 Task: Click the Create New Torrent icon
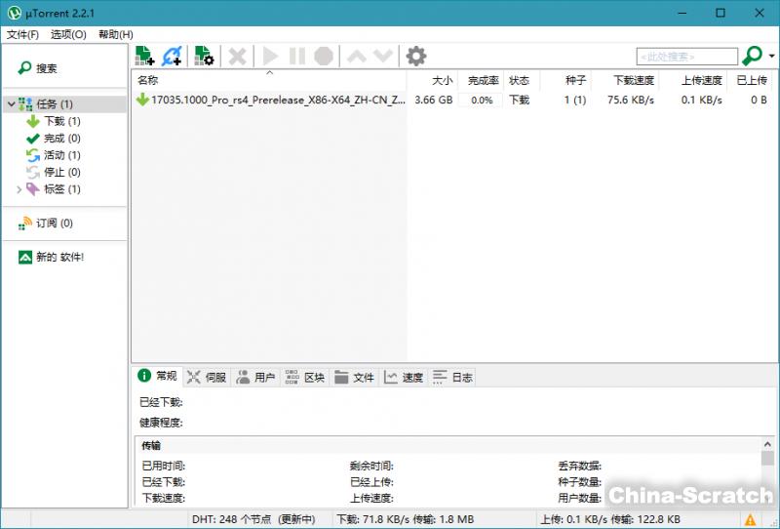coord(204,57)
